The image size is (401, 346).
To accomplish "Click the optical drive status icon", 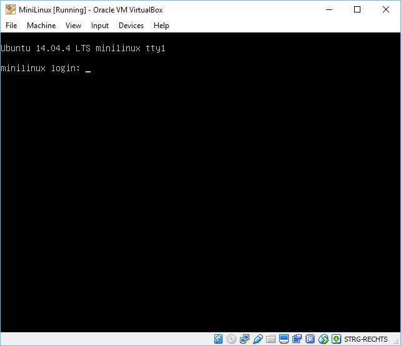I will (x=232, y=339).
